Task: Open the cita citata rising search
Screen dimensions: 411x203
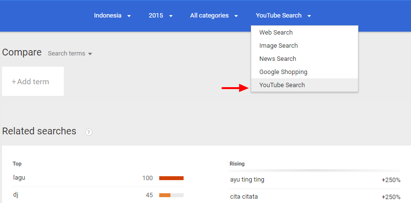Action: click(x=244, y=197)
